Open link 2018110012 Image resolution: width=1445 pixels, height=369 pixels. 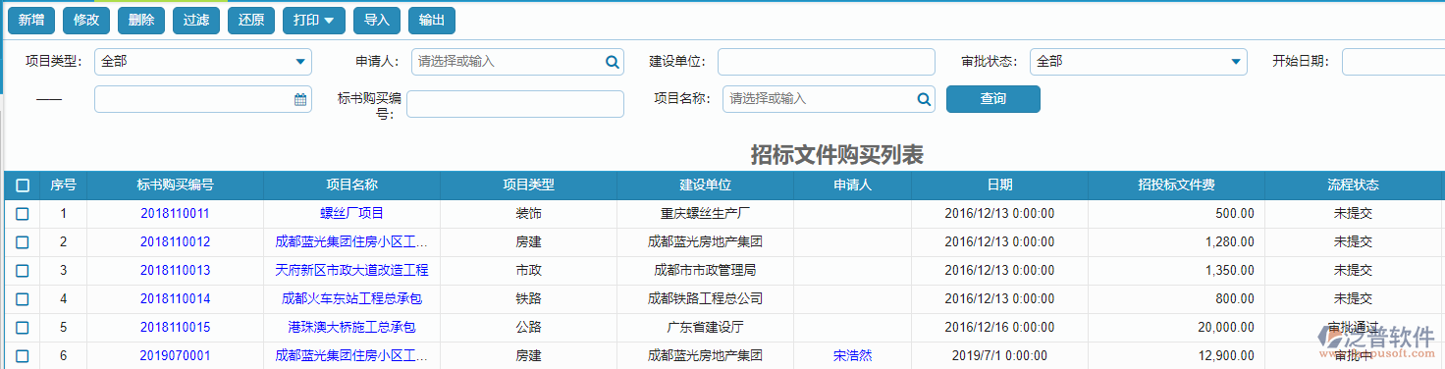tap(176, 241)
